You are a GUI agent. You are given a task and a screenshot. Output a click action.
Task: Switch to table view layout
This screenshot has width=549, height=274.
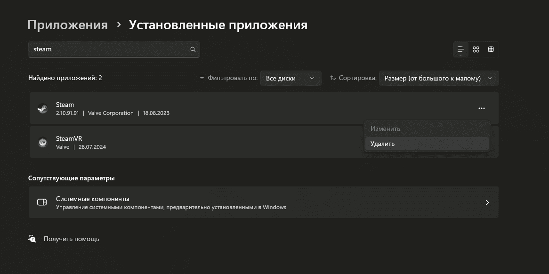tap(491, 49)
